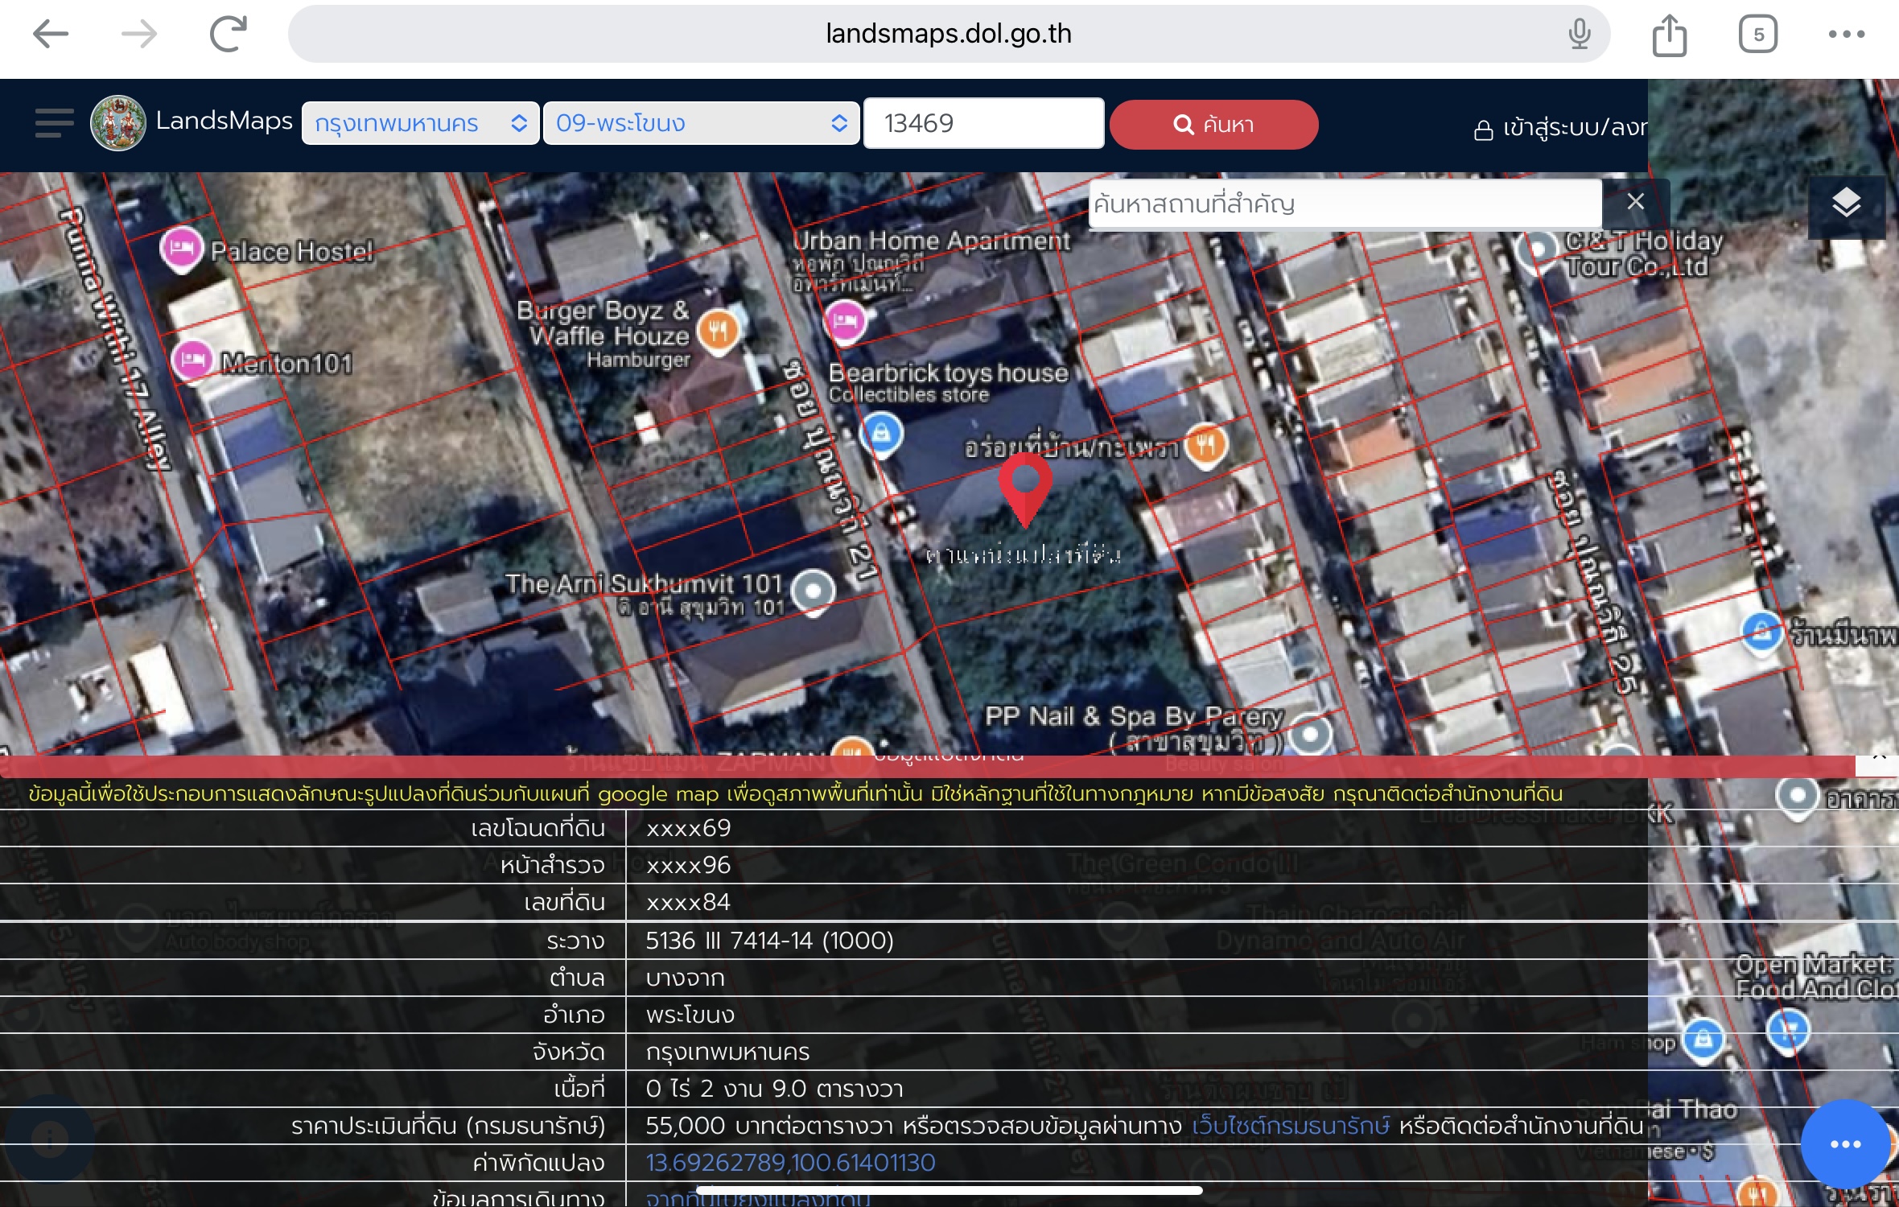The width and height of the screenshot is (1899, 1207).
Task: Click the Bearbrick toys house shop marker
Action: [881, 434]
